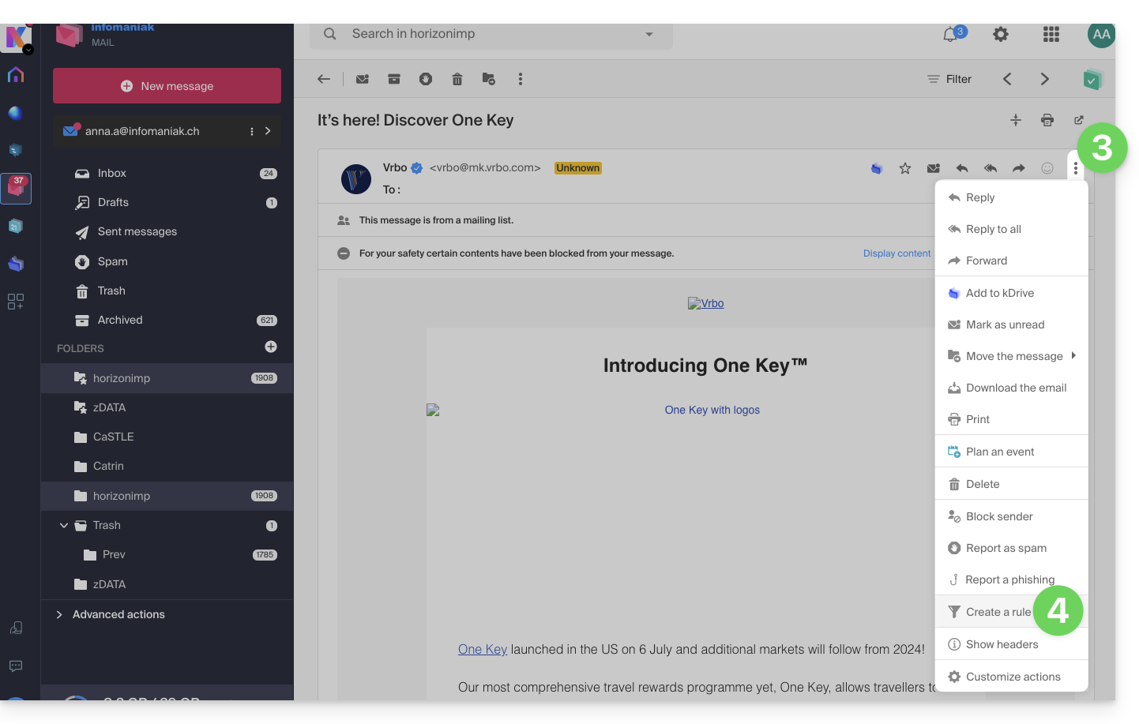The width and height of the screenshot is (1139, 724).
Task: Choose Block sender in the context menu
Action: [999, 516]
